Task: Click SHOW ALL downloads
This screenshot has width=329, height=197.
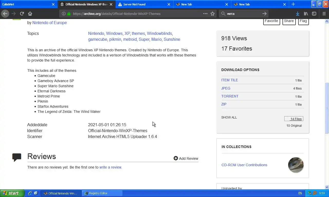Action: pyautogui.click(x=229, y=117)
